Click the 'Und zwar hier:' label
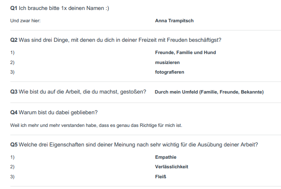 (25, 21)
